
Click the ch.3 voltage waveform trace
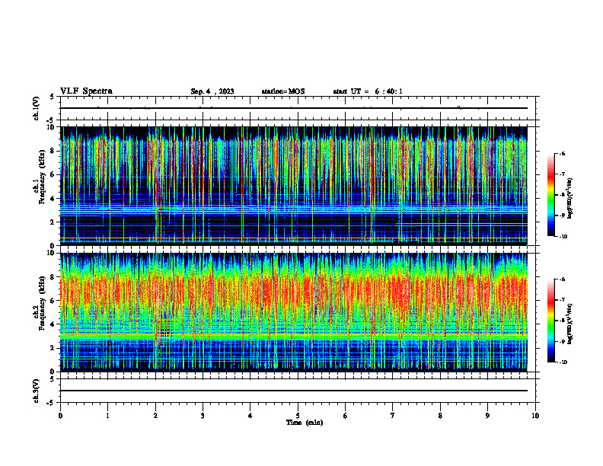[x=294, y=391]
